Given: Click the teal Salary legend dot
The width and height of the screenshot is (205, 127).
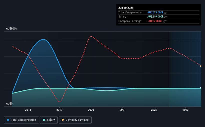Looking at the screenshot, I should 44,120.
